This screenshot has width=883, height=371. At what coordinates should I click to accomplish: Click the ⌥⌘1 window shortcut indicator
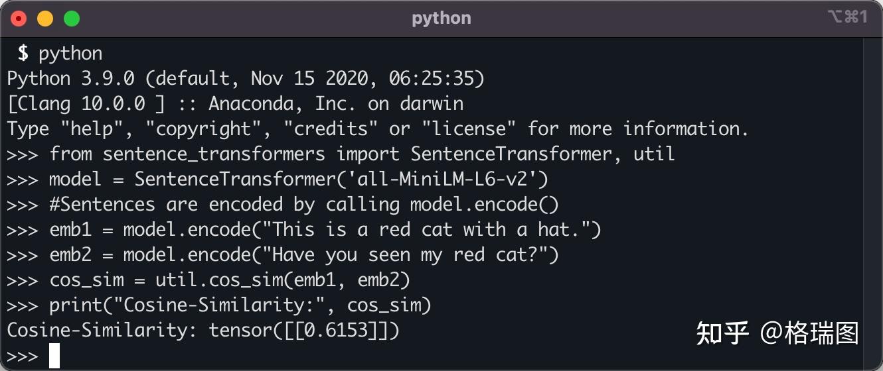pyautogui.click(x=847, y=17)
